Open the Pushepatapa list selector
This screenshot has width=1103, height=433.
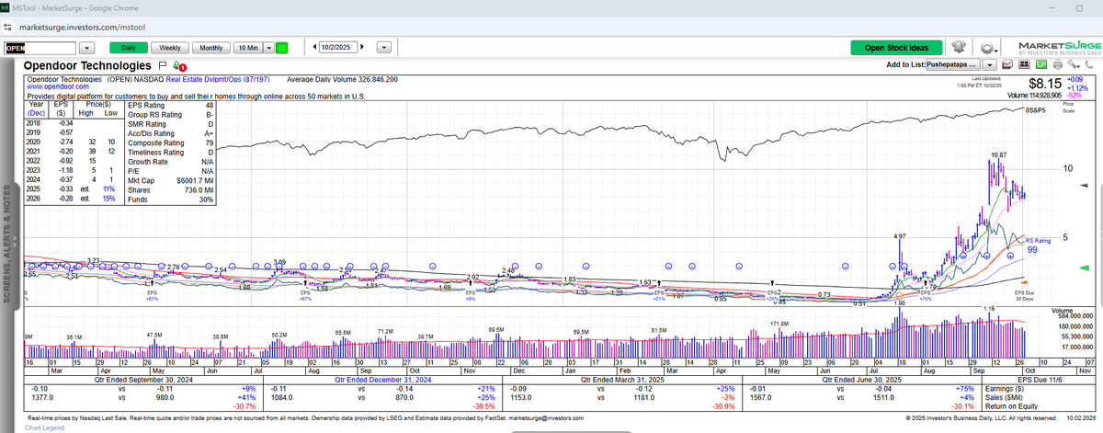point(952,65)
